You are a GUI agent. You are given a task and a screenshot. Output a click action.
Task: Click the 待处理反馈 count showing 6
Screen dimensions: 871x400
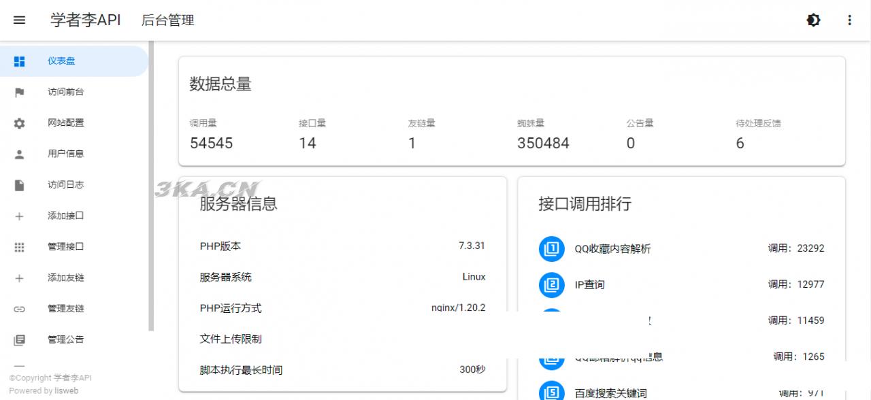pyautogui.click(x=740, y=143)
